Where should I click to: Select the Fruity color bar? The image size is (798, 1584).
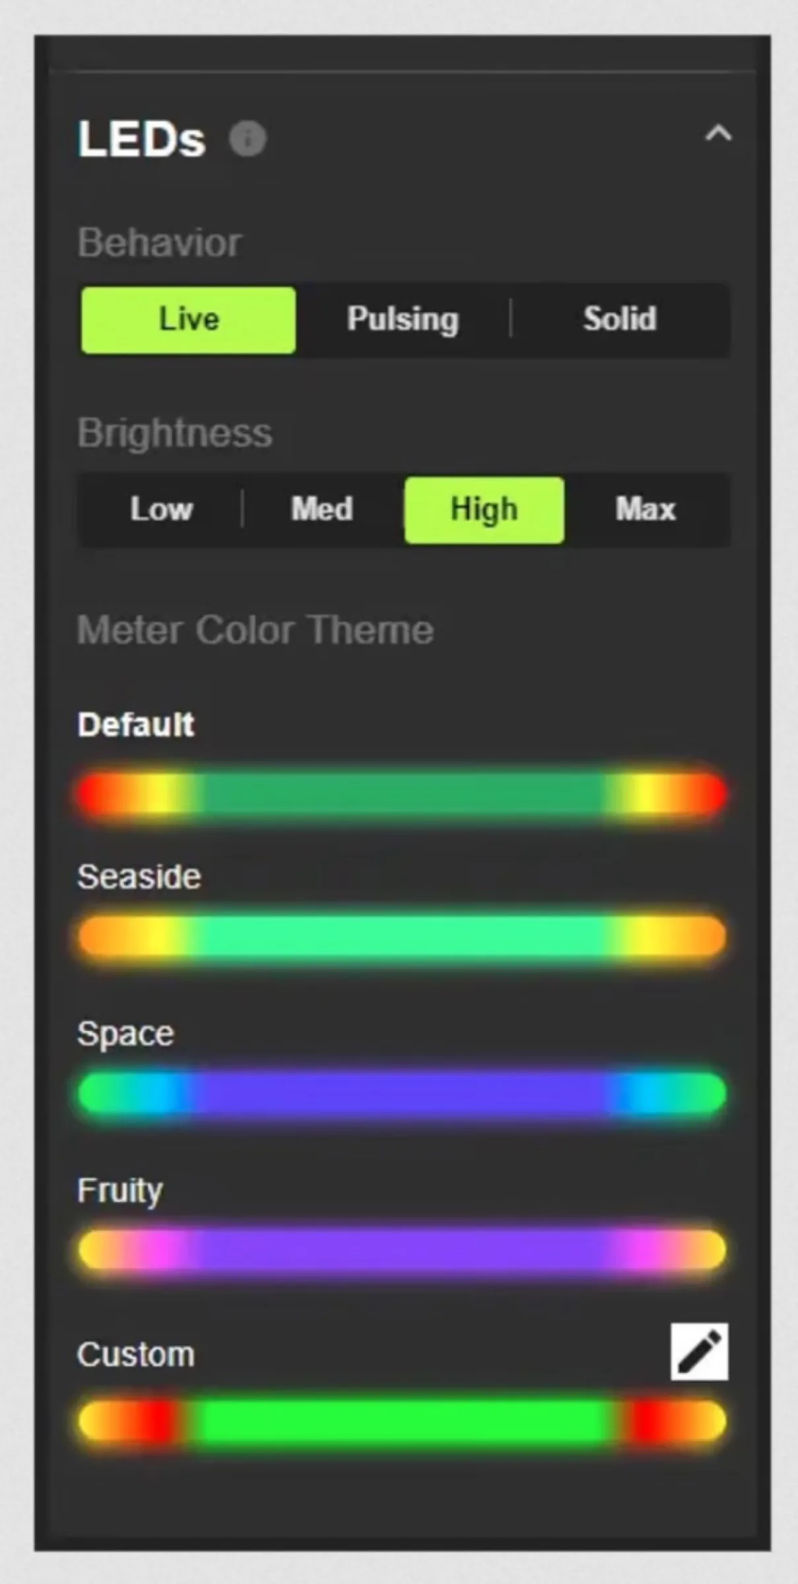pyautogui.click(x=401, y=1249)
